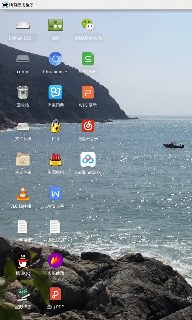Open WPS 文字 word processor
The image size is (192, 320).
(x=55, y=194)
